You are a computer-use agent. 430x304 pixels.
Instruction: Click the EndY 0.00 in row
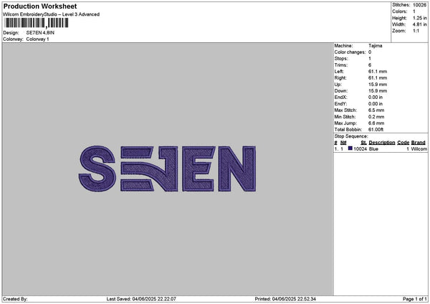358,104
